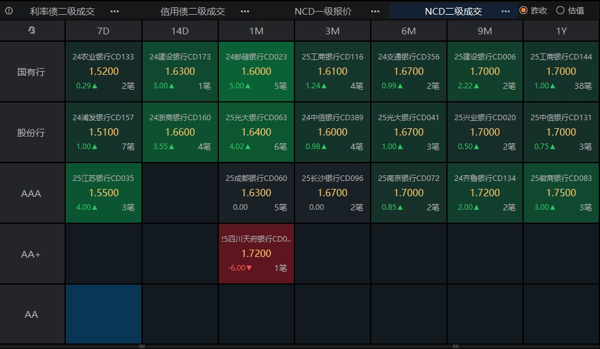This screenshot has width=600, height=349.
Task: Switch to 利率债二级成交 tab
Action: (62, 12)
